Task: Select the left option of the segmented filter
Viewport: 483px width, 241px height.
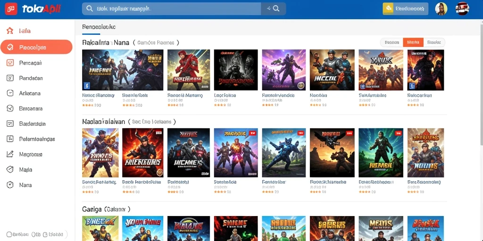Action: coord(392,42)
